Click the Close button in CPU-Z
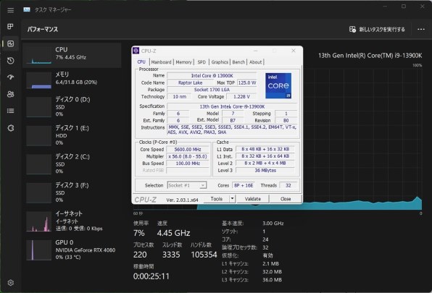This screenshot has width=432, height=293. (x=286, y=199)
